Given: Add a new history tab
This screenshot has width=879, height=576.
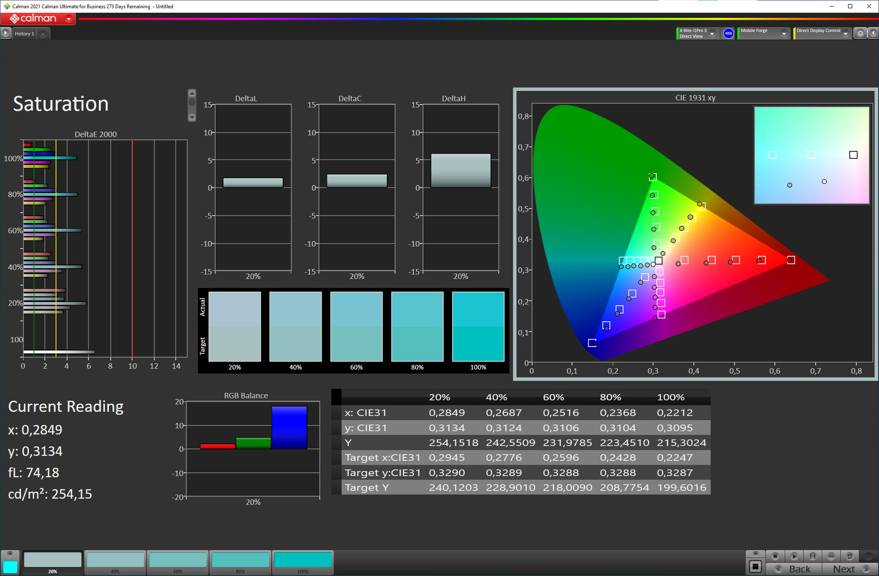Looking at the screenshot, I should (43, 34).
